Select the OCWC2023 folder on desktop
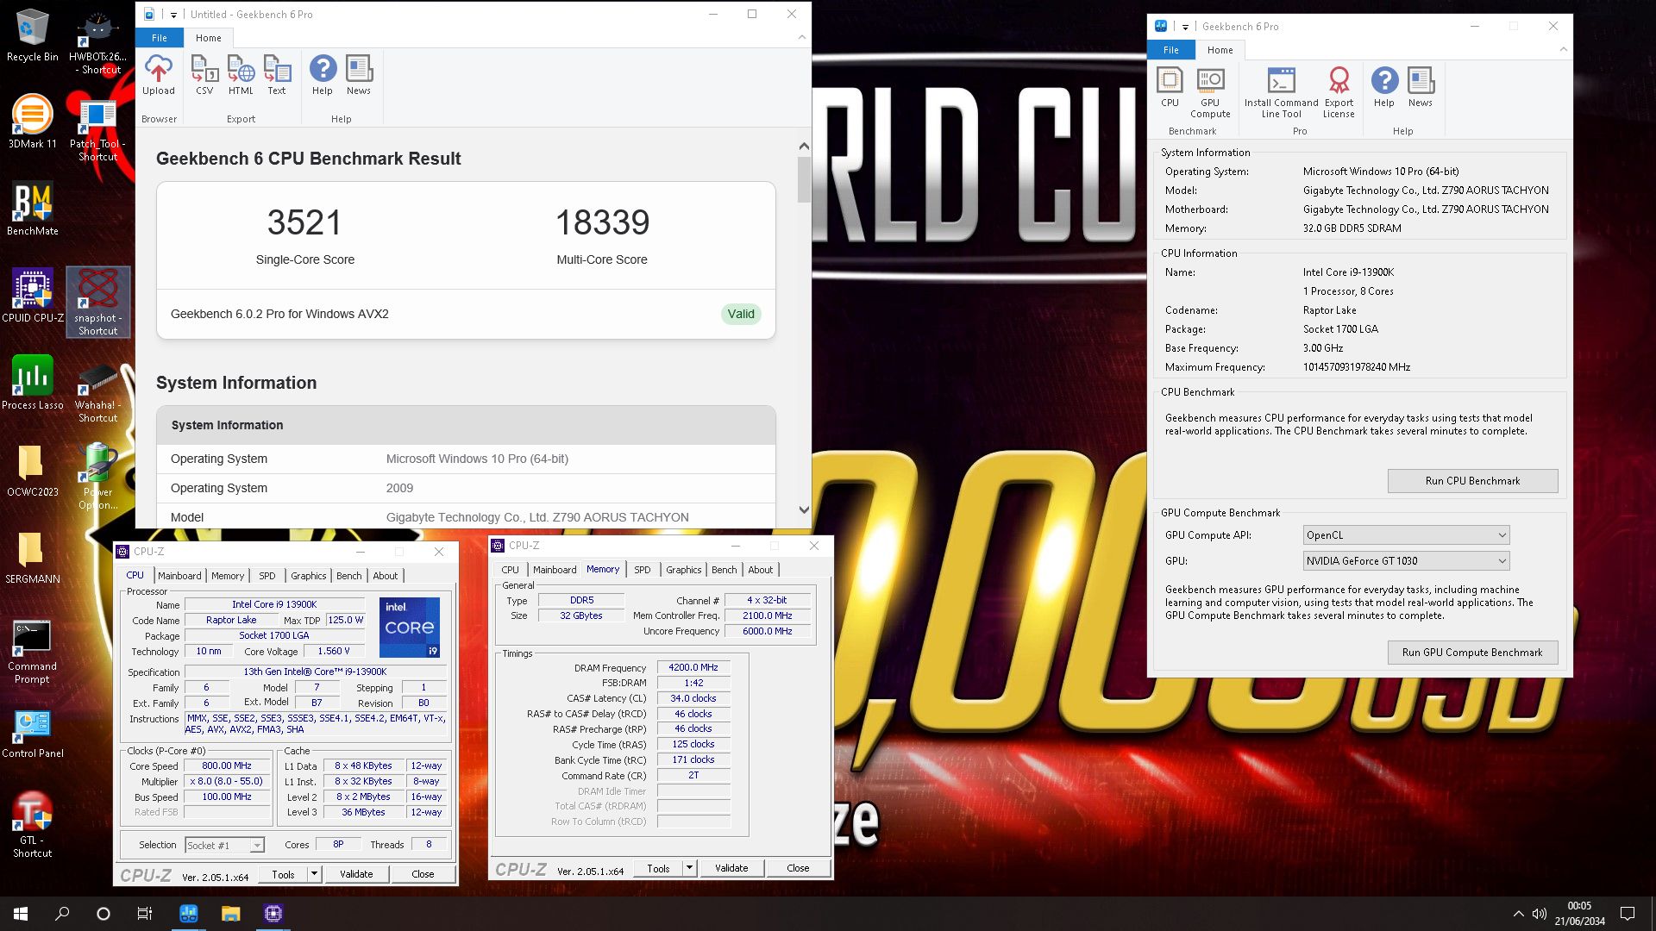The image size is (1656, 931). pos(33,470)
